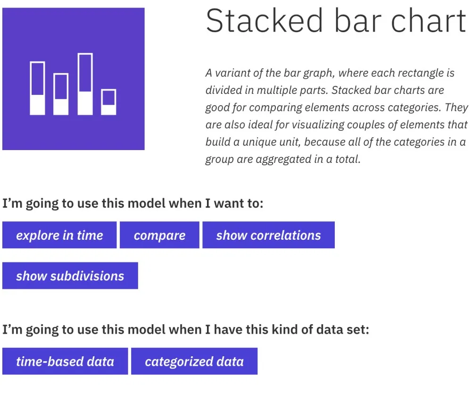Select white base segment of the shortest bar
Viewport: 471px width, 396px height.
pos(108,110)
